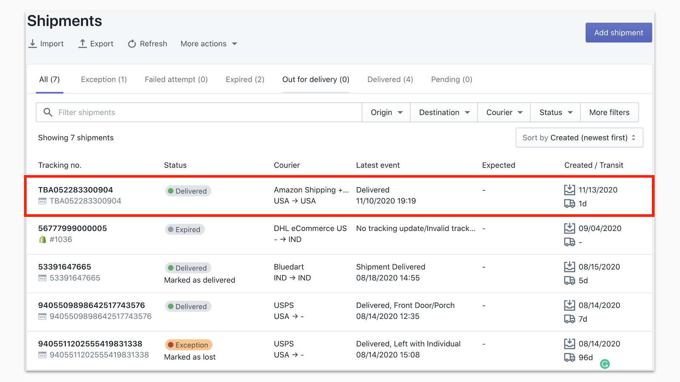This screenshot has height=382, width=680.
Task: Click the transit truck icon for 53391647665
Action: coord(569,281)
